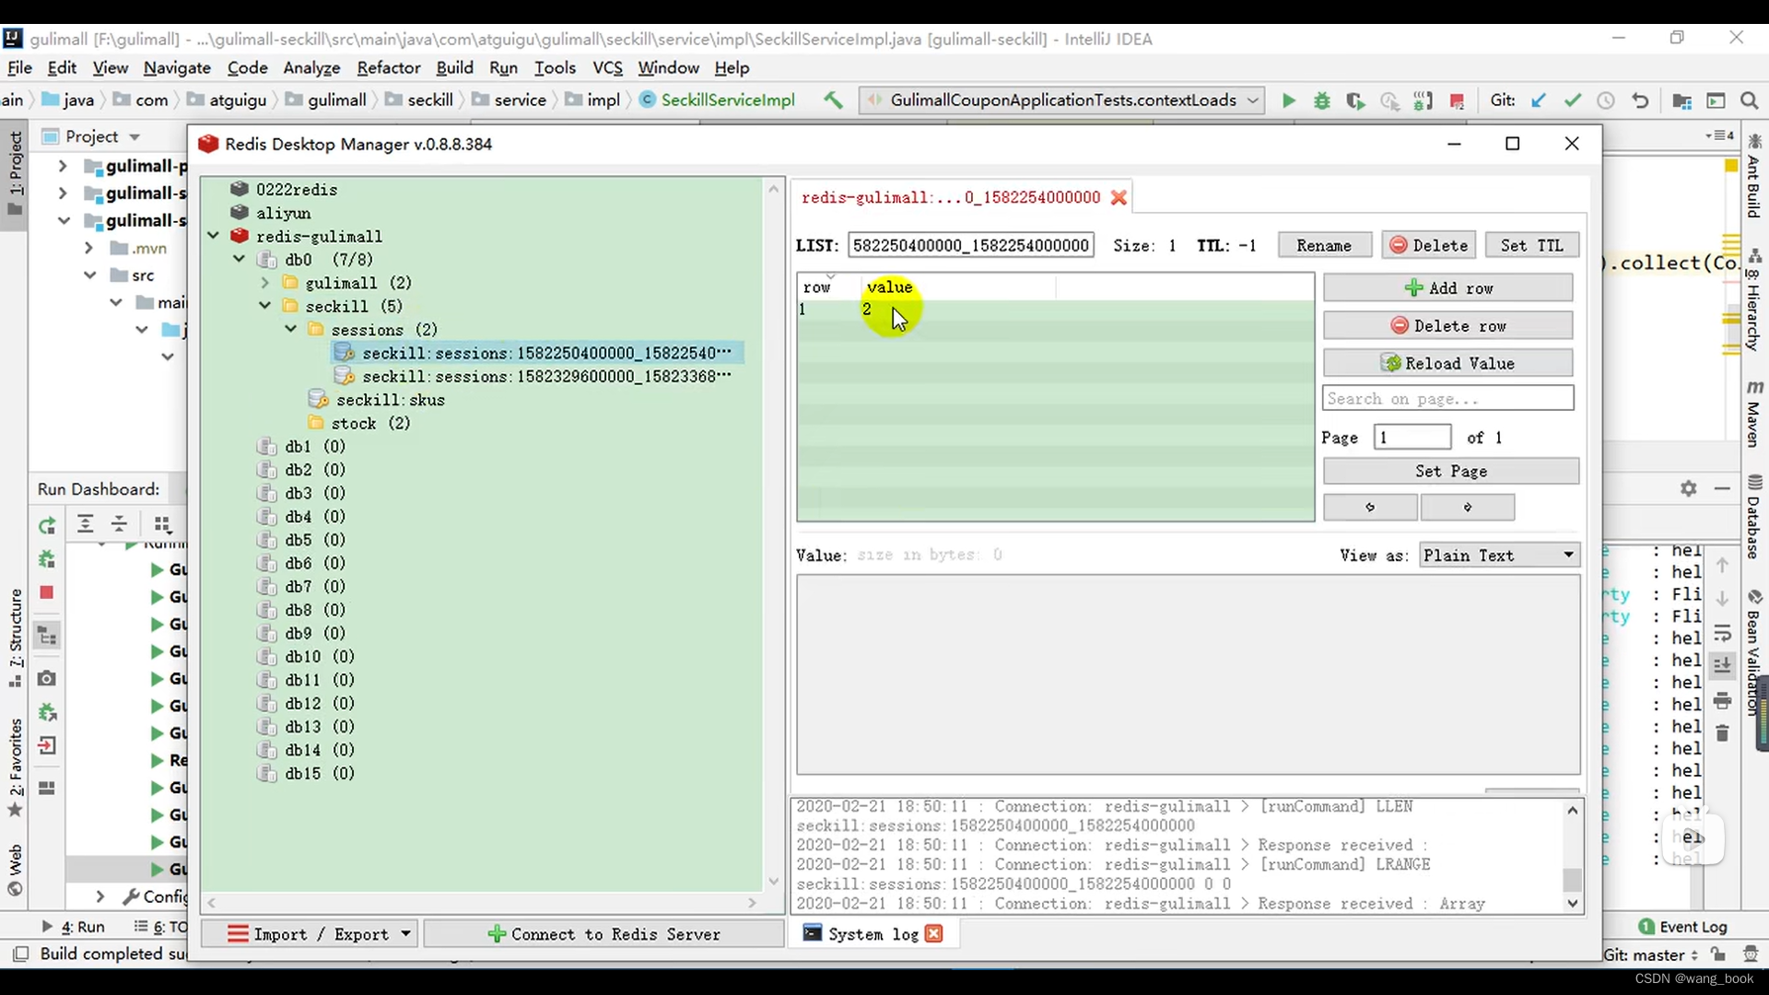Screen dimensions: 1769x995
Task: Open the Database side tool window
Action: (1753, 518)
